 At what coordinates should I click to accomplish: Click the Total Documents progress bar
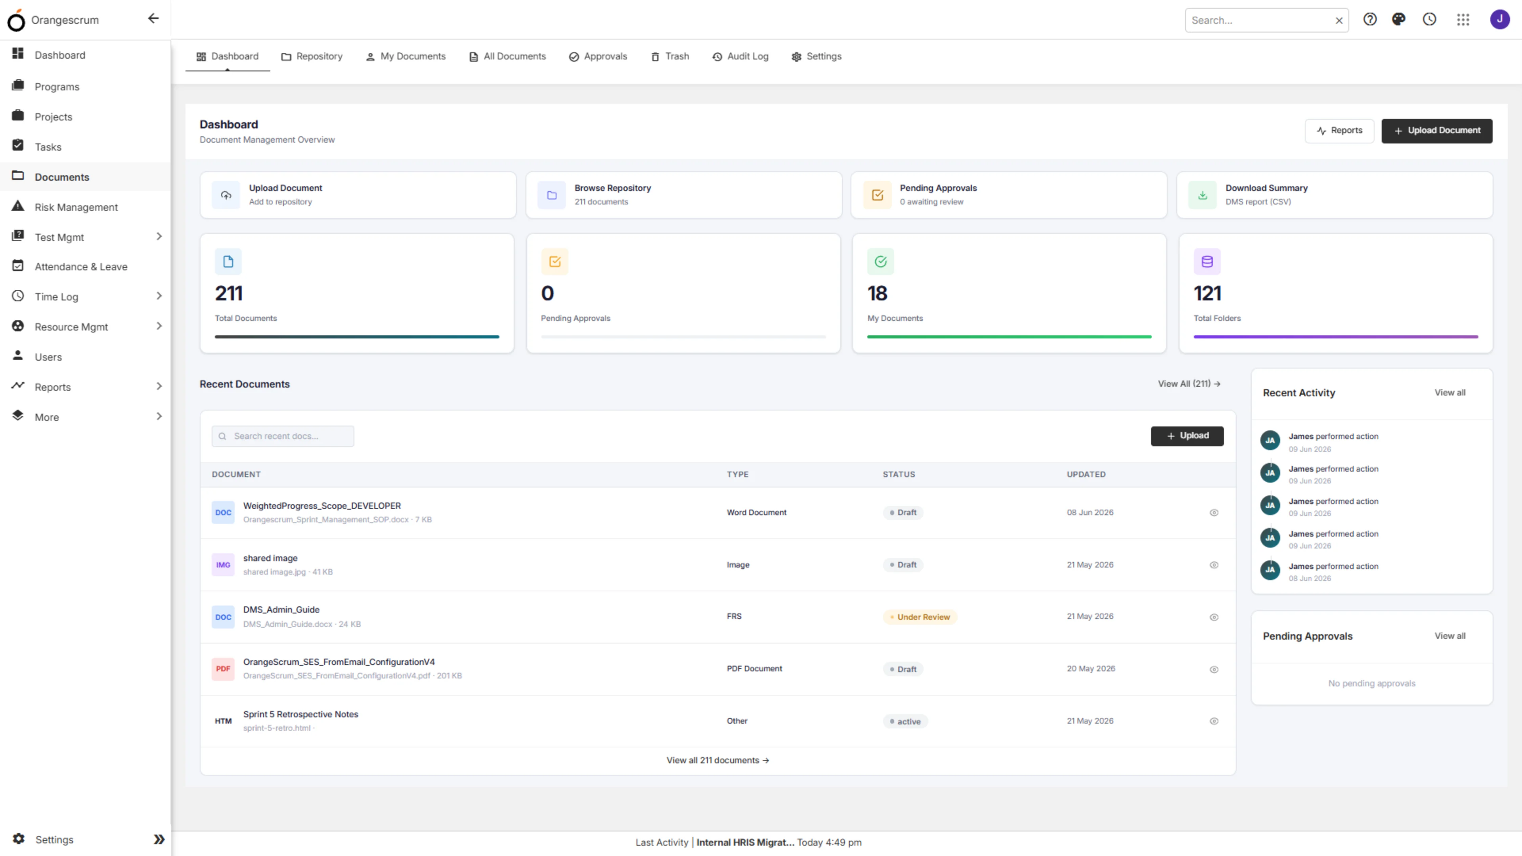[357, 337]
